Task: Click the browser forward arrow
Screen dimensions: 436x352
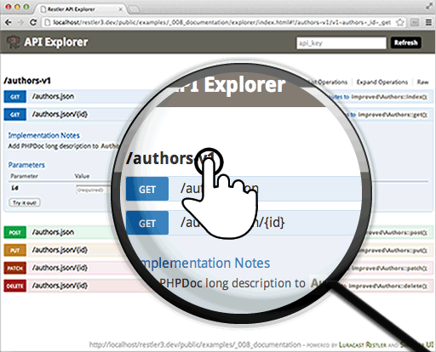Action: pyautogui.click(x=20, y=22)
